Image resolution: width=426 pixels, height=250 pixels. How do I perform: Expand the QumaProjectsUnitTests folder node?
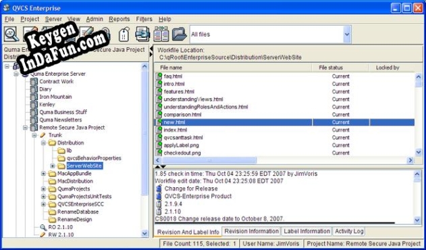(43, 197)
